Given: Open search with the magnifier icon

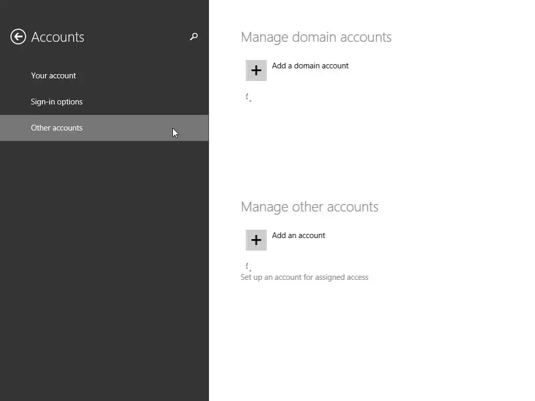Looking at the screenshot, I should coord(194,37).
